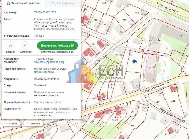Screen dimensions: 190x140
Task: Click 2-й пр-д Гастелло street label
Action: [x=167, y=8]
